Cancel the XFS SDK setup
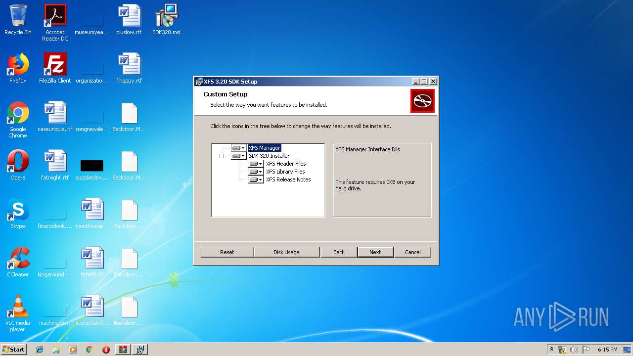Image resolution: width=633 pixels, height=356 pixels. (x=412, y=252)
